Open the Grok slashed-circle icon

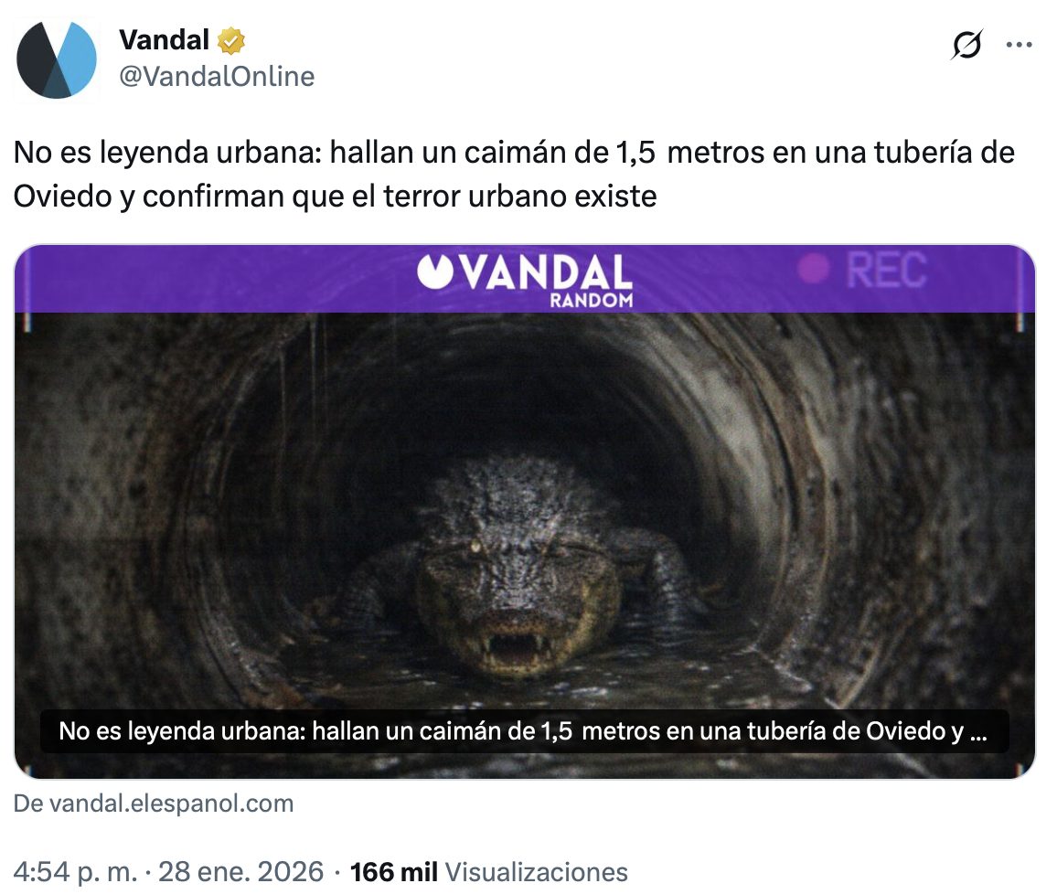(x=966, y=45)
